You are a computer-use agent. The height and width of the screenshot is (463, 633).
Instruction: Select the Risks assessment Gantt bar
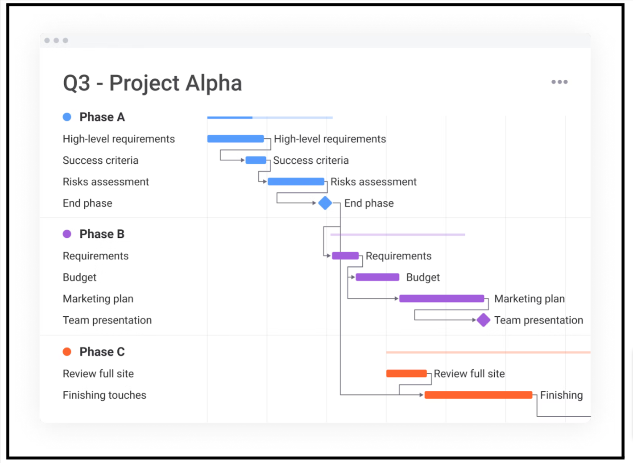tap(296, 182)
